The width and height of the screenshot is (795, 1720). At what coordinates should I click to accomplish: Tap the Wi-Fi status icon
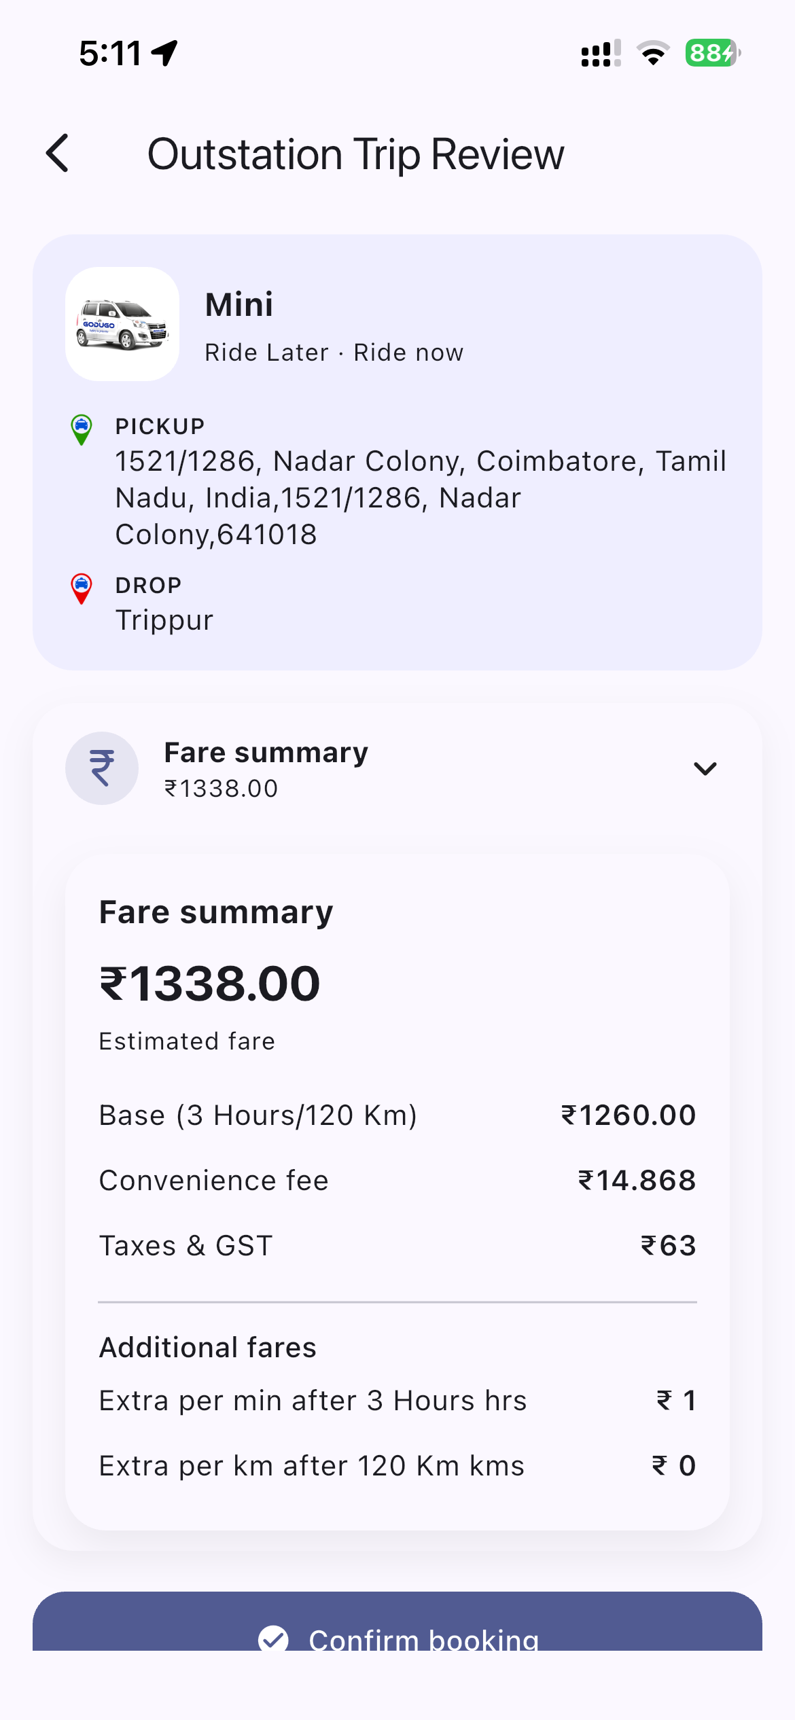point(653,53)
